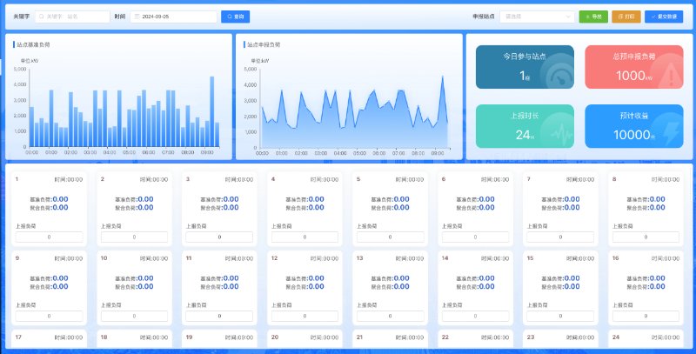Click the 站点基准负荷 bar chart
The width and height of the screenshot is (696, 354).
pos(117,104)
